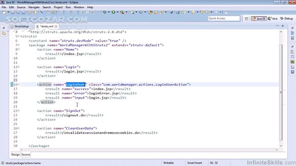Click the Open Perspective icon
This screenshot has height=166, width=296.
(247, 19)
